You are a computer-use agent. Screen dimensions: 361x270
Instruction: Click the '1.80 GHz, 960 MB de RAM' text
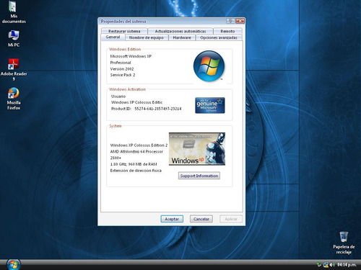134,164
